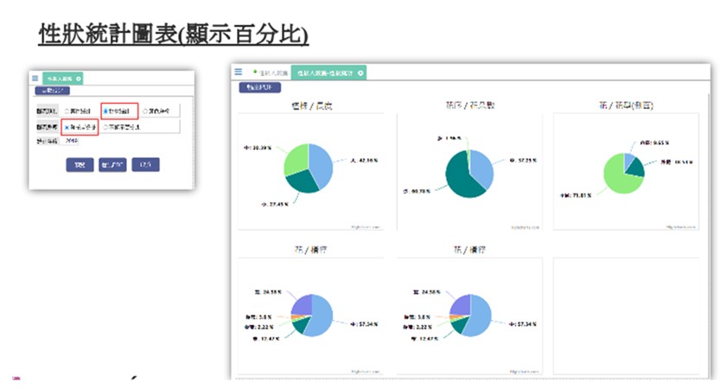Image resolution: width=720 pixels, height=389 pixels.
Task: Select the unselected radio beside the checked X option
Action: point(105,127)
